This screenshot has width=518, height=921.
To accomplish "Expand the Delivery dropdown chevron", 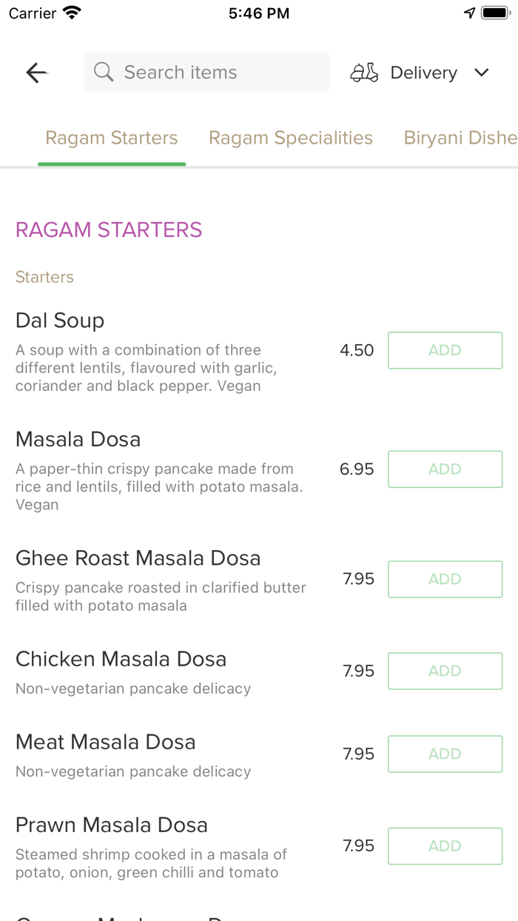I will (482, 73).
